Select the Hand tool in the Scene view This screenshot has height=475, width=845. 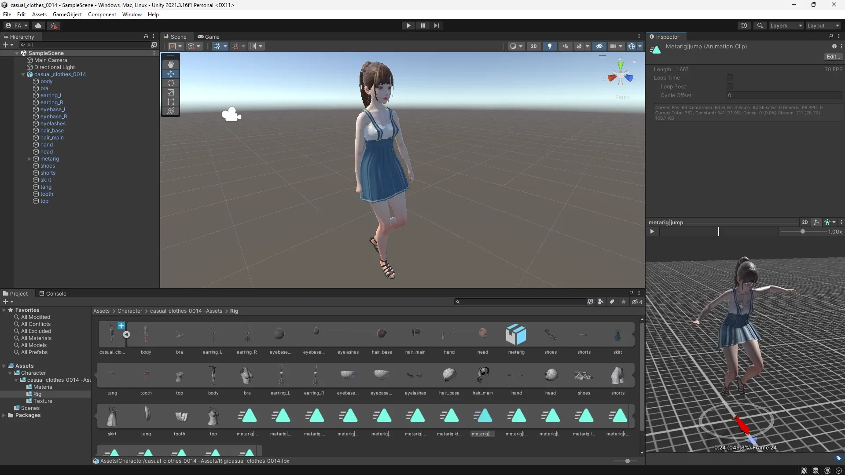pyautogui.click(x=171, y=64)
